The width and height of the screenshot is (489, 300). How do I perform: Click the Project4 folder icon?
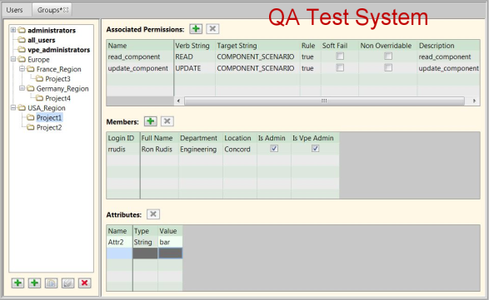point(39,98)
